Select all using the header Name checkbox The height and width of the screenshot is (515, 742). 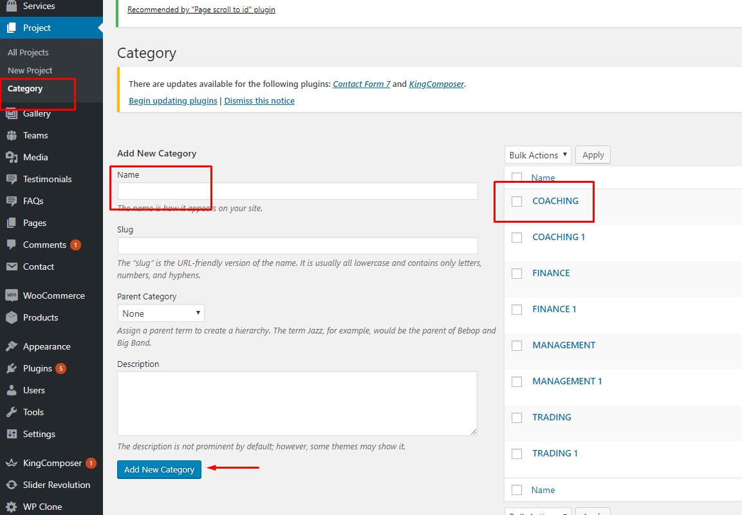pos(517,178)
